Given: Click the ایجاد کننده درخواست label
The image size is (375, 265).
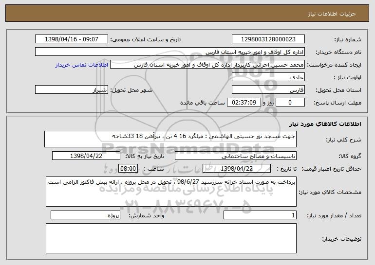Looking at the screenshot, I should point(334,65).
